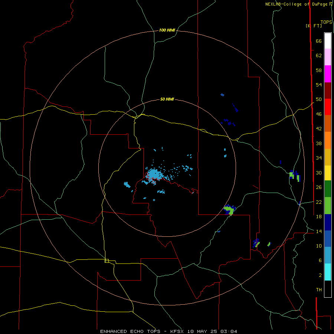Click the legend value 54

319,85
